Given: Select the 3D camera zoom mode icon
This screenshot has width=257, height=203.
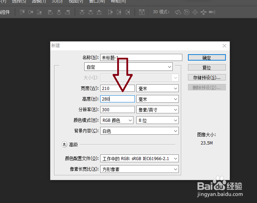Looking at the screenshot, I should (212, 12).
